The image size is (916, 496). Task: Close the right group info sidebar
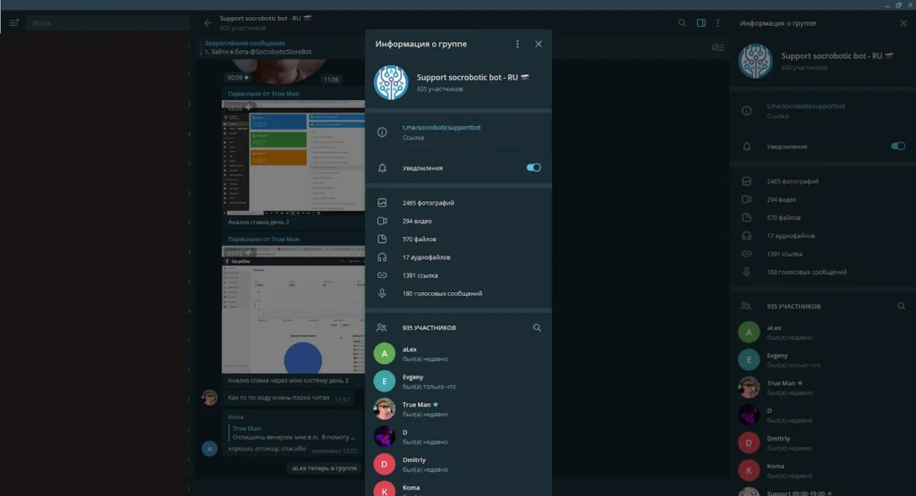(x=903, y=22)
